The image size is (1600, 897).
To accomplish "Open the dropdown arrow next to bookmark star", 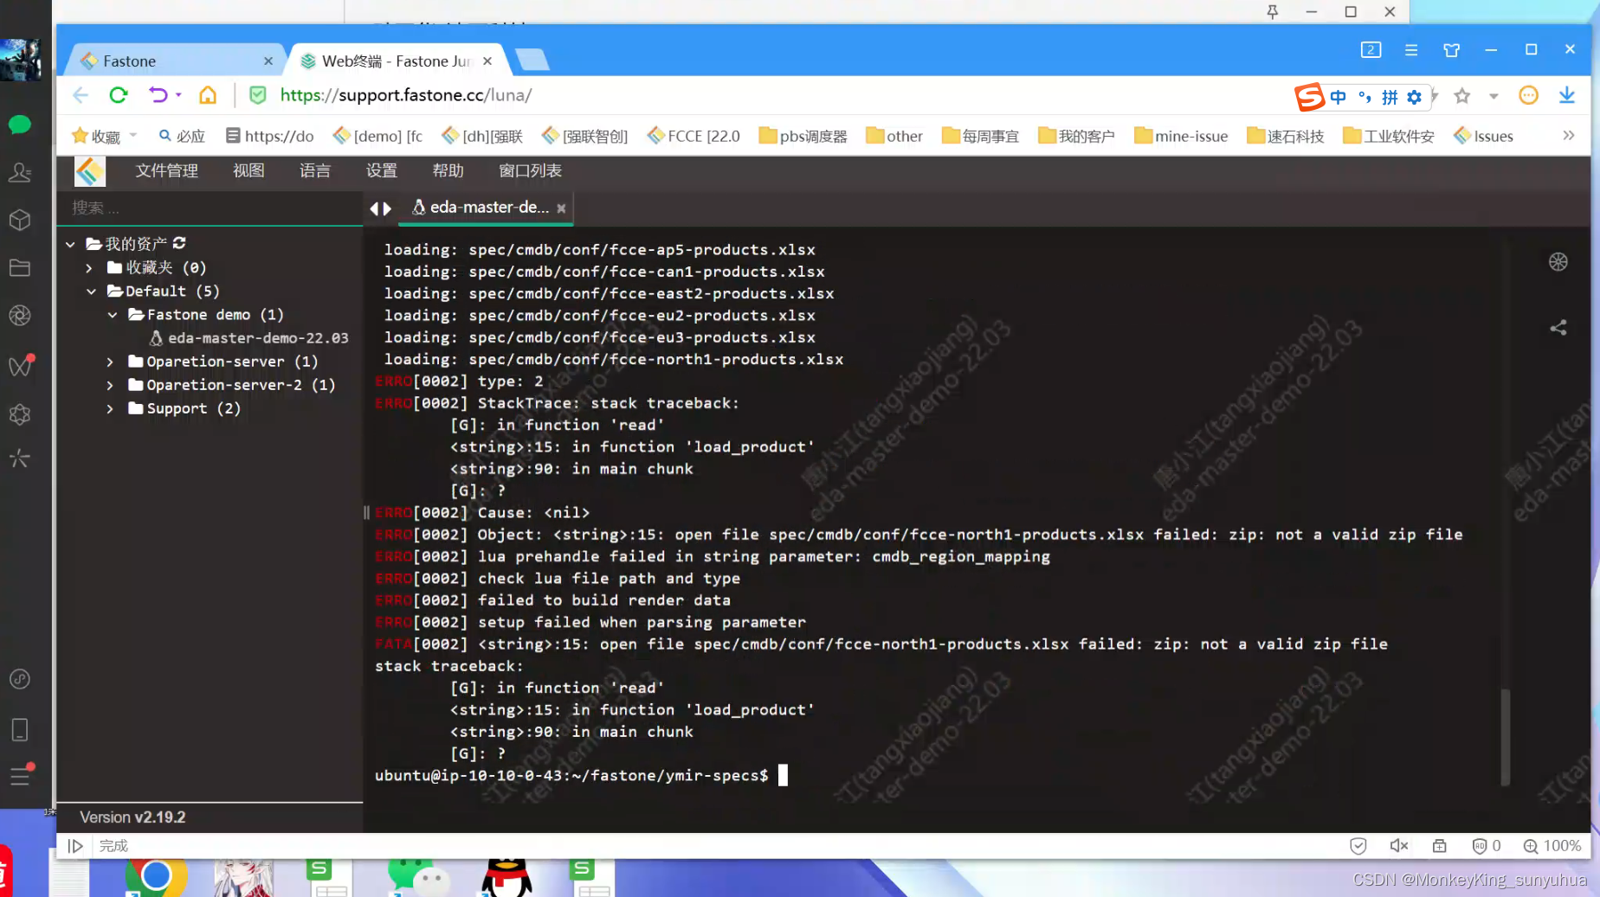I will pos(1494,96).
